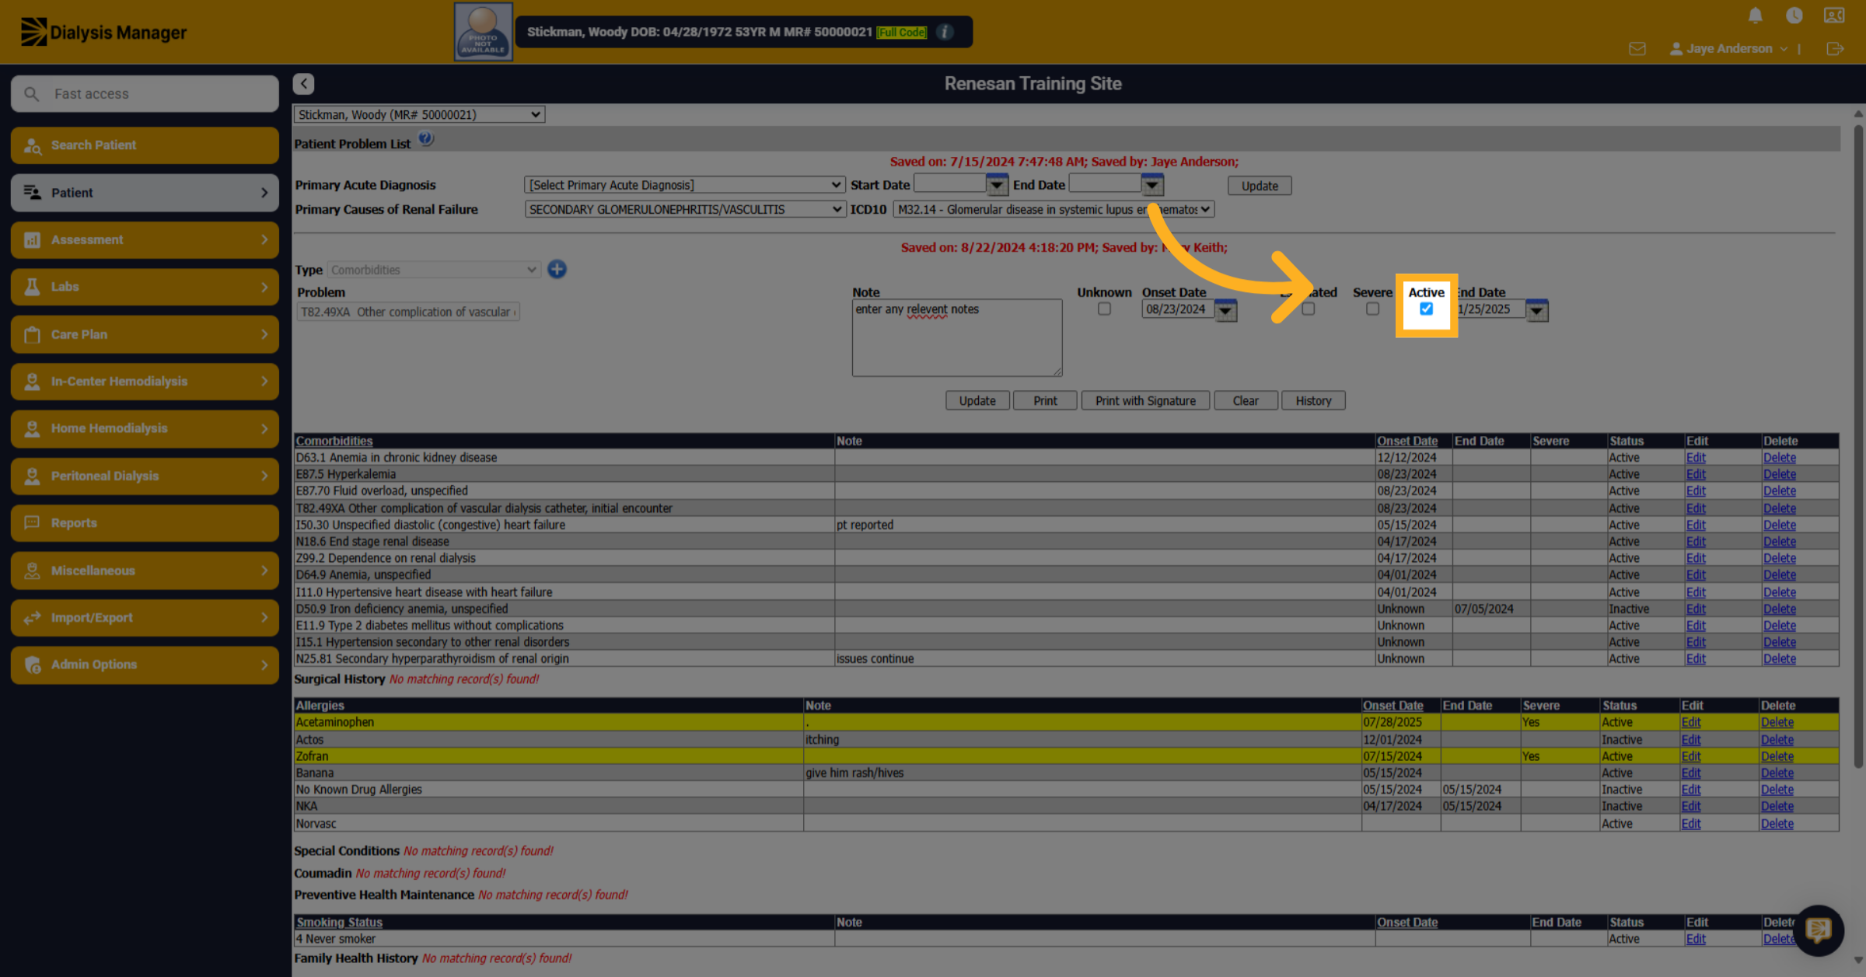Open the Reports sidebar menu

pos(145,523)
